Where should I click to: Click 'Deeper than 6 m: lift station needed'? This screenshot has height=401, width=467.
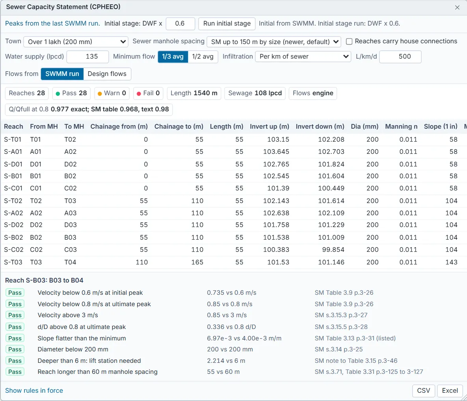[x=89, y=361]
